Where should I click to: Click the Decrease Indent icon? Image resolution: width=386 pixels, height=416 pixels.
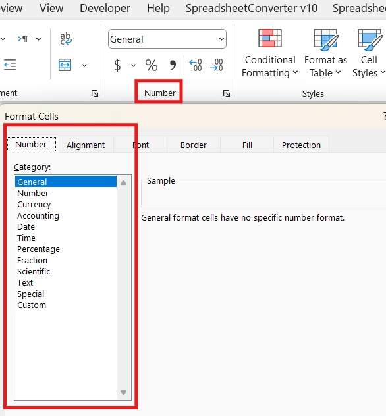pos(10,65)
